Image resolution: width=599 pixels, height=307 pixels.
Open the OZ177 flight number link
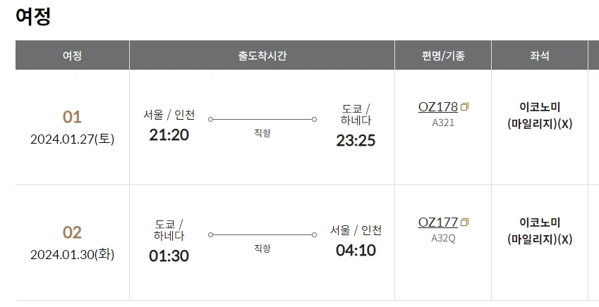click(438, 222)
